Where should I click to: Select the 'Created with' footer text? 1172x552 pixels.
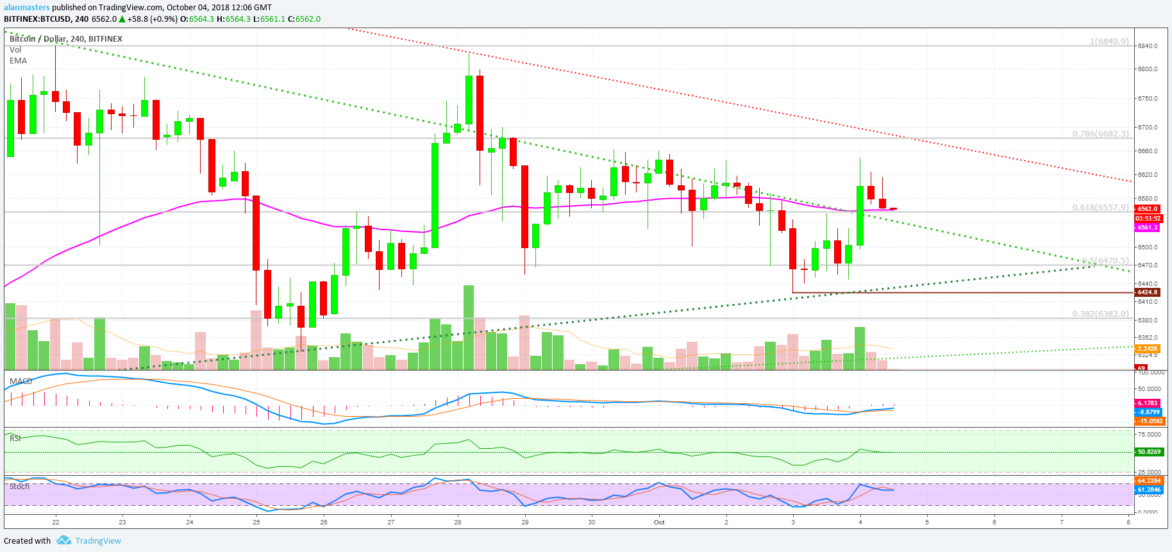coord(27,540)
